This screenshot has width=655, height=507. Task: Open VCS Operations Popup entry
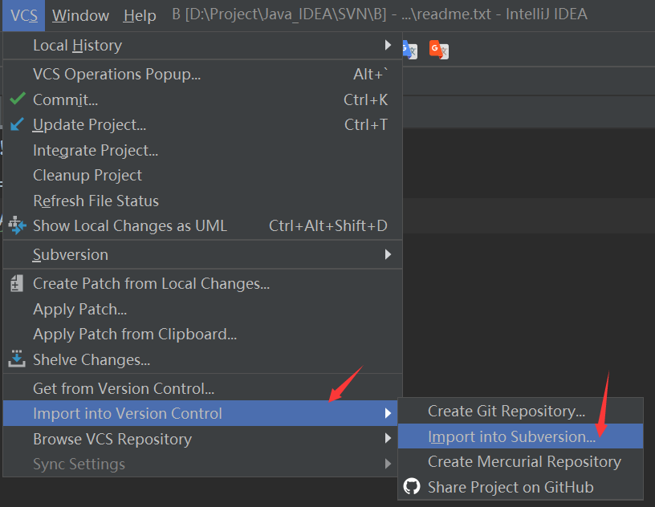pos(116,74)
